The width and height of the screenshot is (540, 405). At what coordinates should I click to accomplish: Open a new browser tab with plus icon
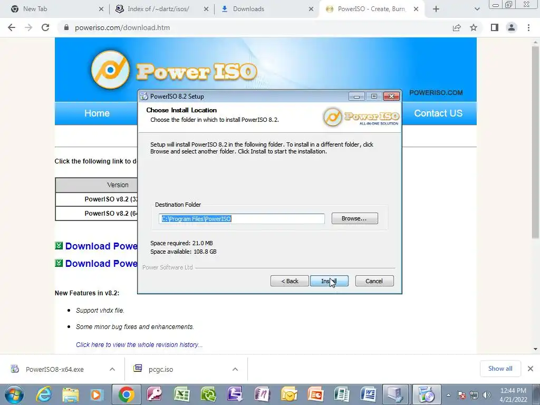tap(436, 9)
